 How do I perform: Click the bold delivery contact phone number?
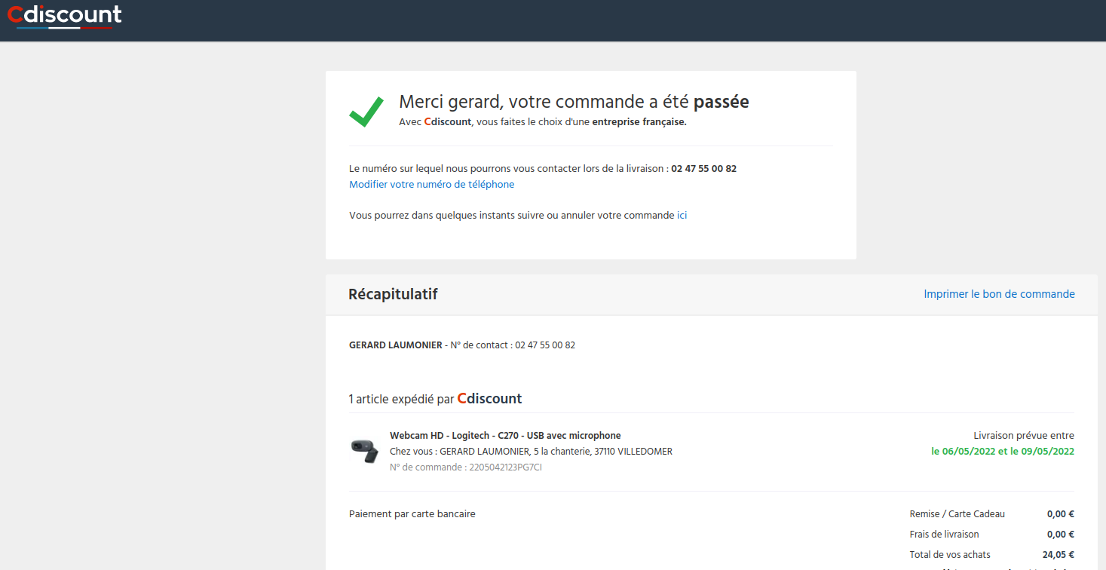pyautogui.click(x=703, y=169)
